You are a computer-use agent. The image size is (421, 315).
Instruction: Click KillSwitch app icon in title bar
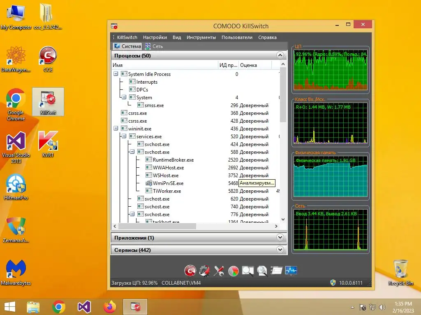coord(114,26)
